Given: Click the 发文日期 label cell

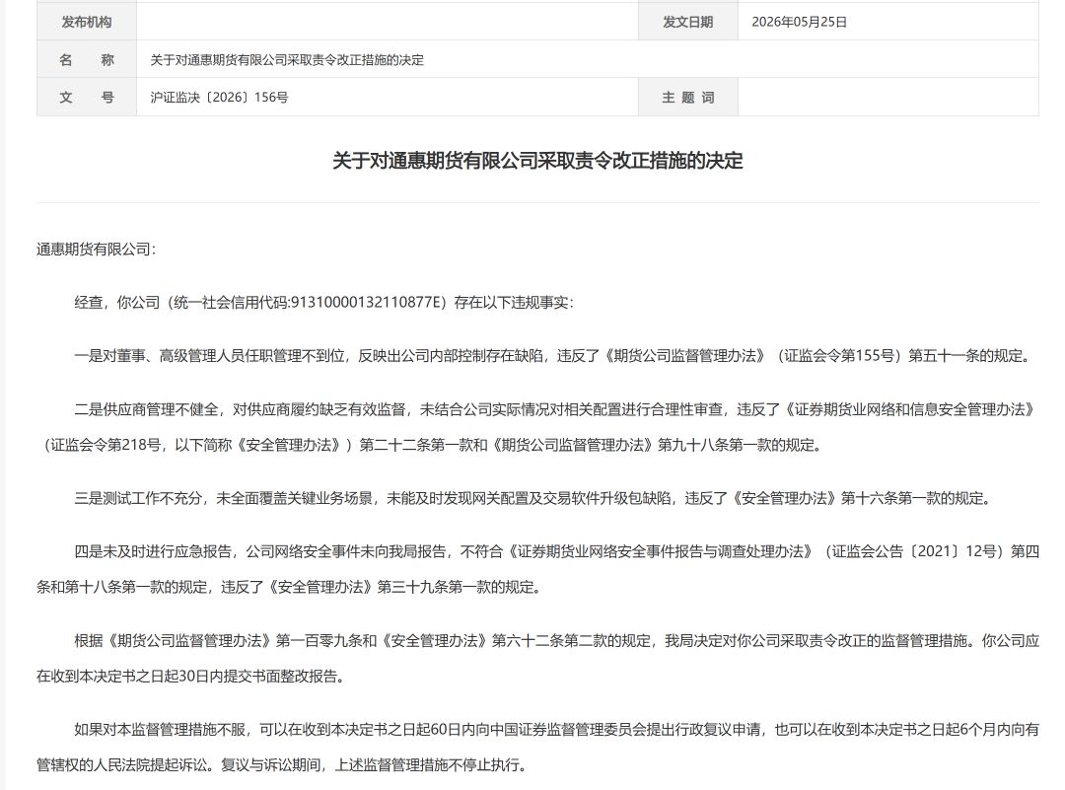Looking at the screenshot, I should tap(687, 22).
